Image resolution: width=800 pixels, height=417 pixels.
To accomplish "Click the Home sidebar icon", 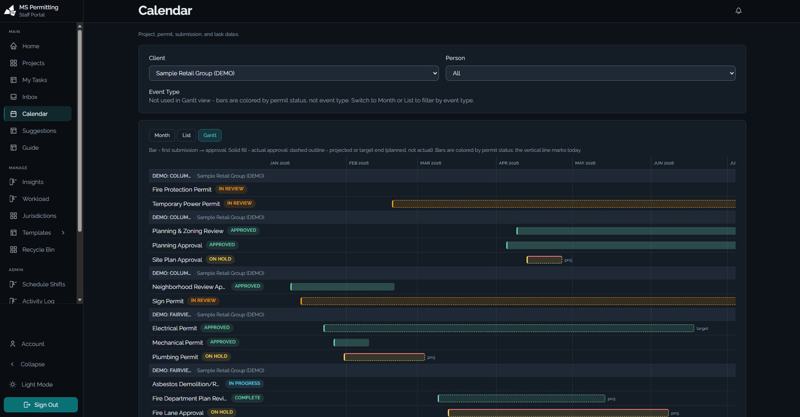I will coord(13,46).
